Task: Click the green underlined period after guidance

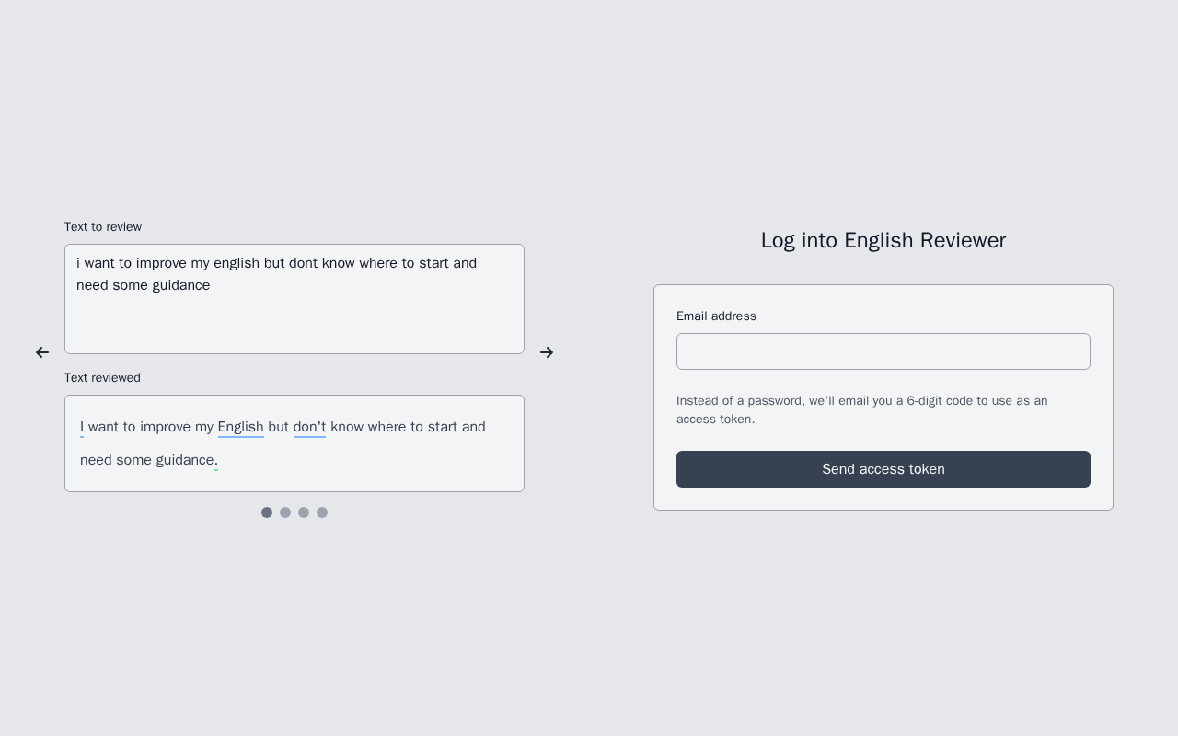Action: tap(216, 460)
